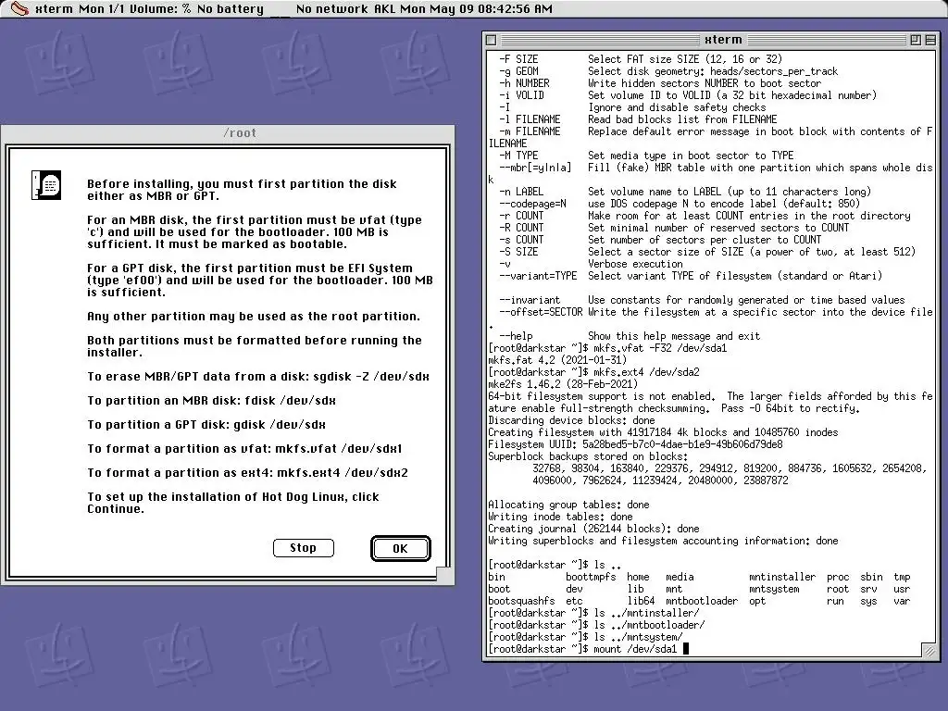Click the 'fdisk /dev/sdx' instruction line
The height and width of the screenshot is (711, 948).
click(212, 401)
